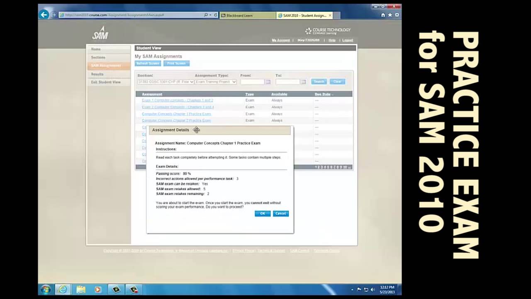Expand the address bar search dropdown arrow
The width and height of the screenshot is (531, 299).
point(210,15)
